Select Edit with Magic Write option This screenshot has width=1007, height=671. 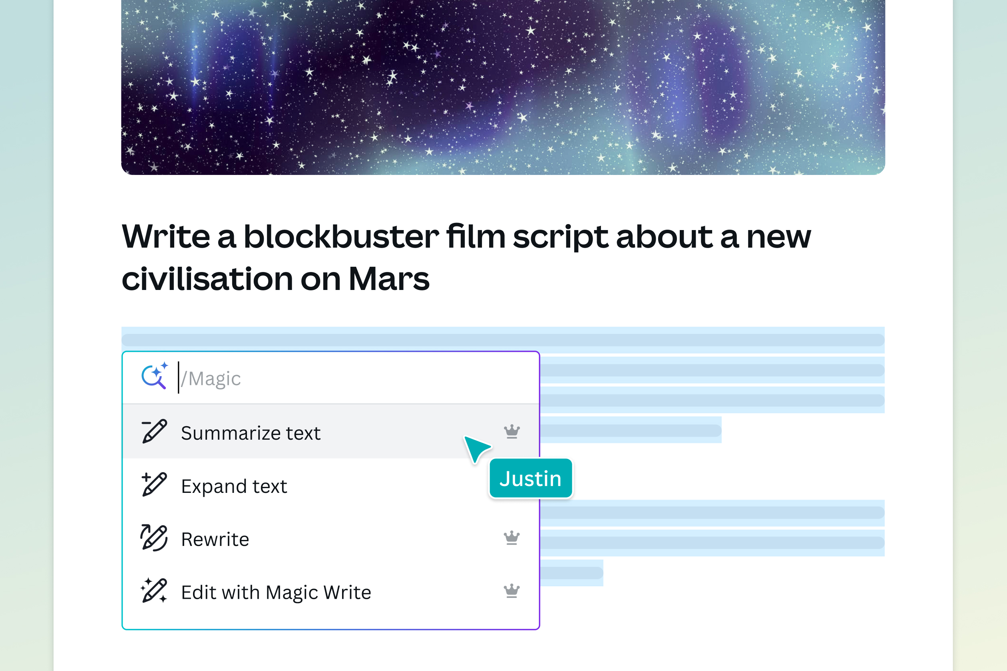coord(276,592)
